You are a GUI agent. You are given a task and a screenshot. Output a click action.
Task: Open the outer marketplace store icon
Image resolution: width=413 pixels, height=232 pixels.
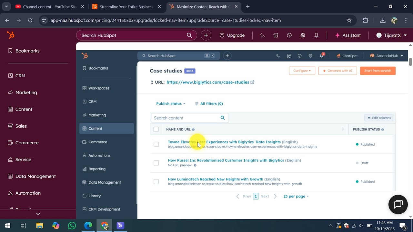click(x=276, y=35)
